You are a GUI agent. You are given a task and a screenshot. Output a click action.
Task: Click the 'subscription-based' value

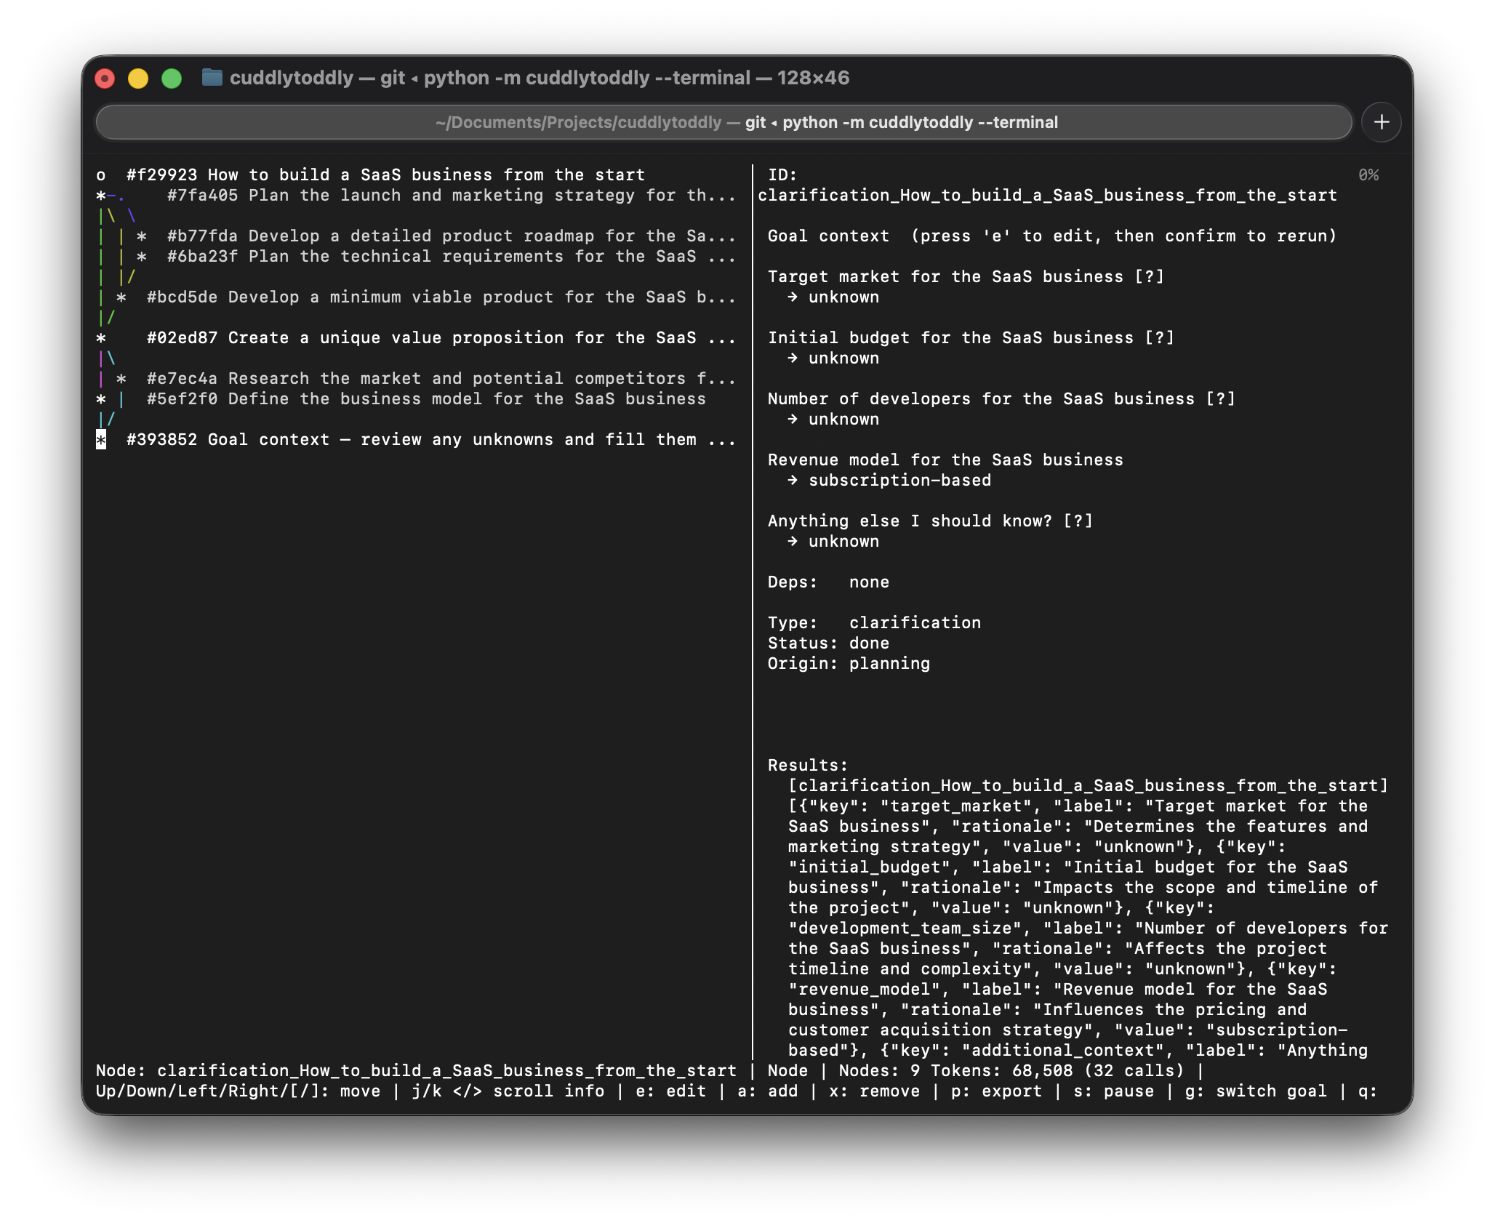coord(899,480)
